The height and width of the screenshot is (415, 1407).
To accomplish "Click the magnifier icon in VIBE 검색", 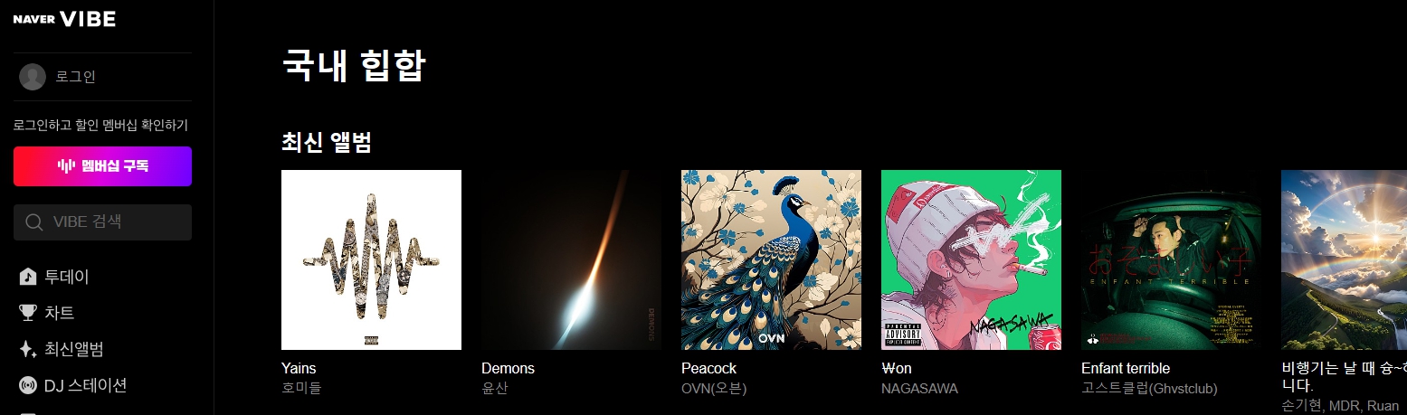I will click(x=34, y=222).
